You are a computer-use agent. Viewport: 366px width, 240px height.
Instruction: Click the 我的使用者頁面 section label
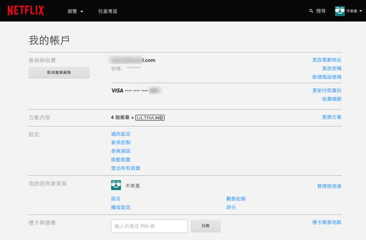coord(48,184)
